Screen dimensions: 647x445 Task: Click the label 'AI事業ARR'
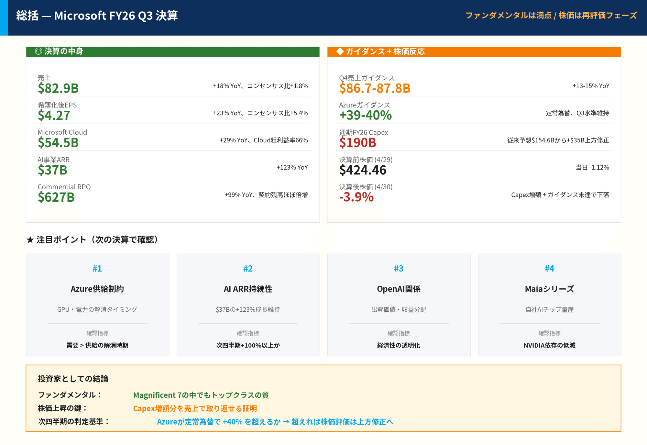pos(54,160)
